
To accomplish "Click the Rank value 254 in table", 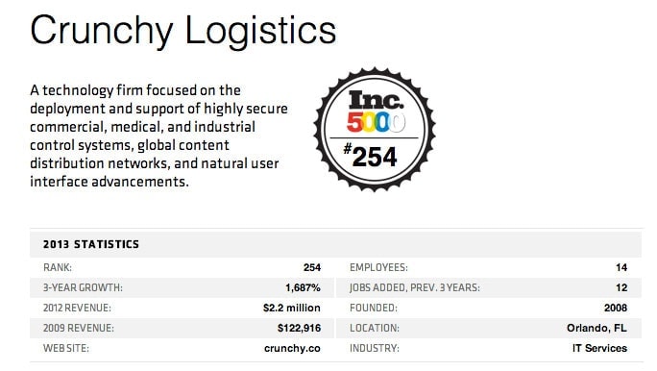I will (312, 267).
